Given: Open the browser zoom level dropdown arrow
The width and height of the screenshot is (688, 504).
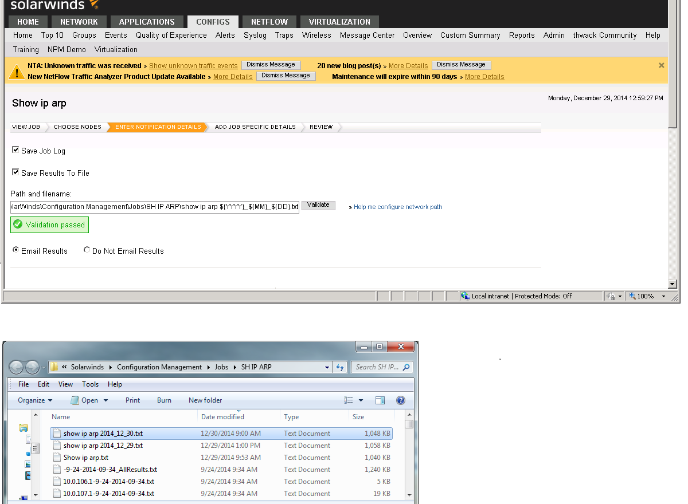Looking at the screenshot, I should 664,296.
